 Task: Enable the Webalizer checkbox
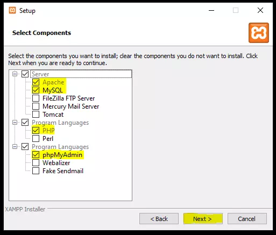click(x=36, y=163)
